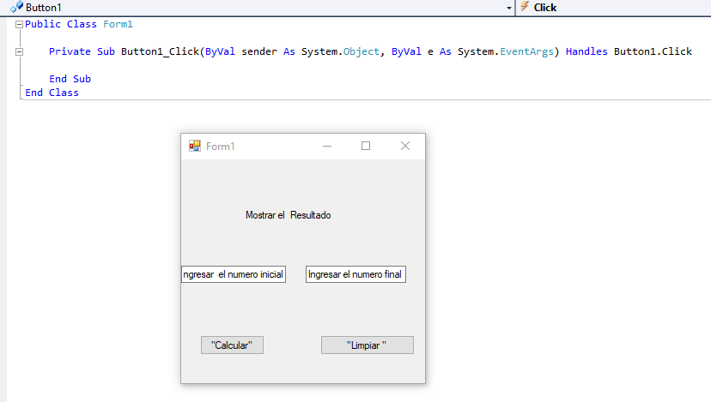This screenshot has width=711, height=402.
Task: Place cursor on the End Sub line
Action: (x=70, y=79)
